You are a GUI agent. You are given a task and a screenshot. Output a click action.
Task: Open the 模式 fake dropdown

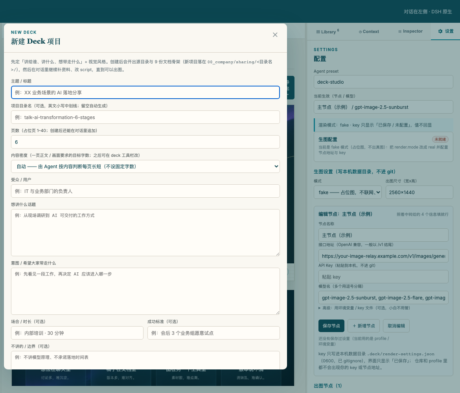pyautogui.click(x=348, y=193)
